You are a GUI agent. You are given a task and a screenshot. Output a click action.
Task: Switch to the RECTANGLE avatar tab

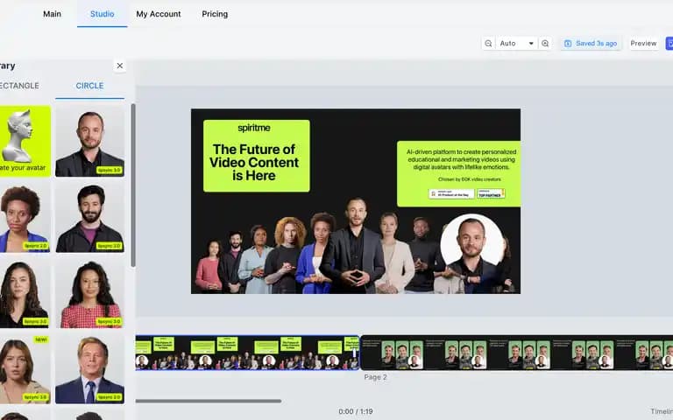(x=19, y=86)
